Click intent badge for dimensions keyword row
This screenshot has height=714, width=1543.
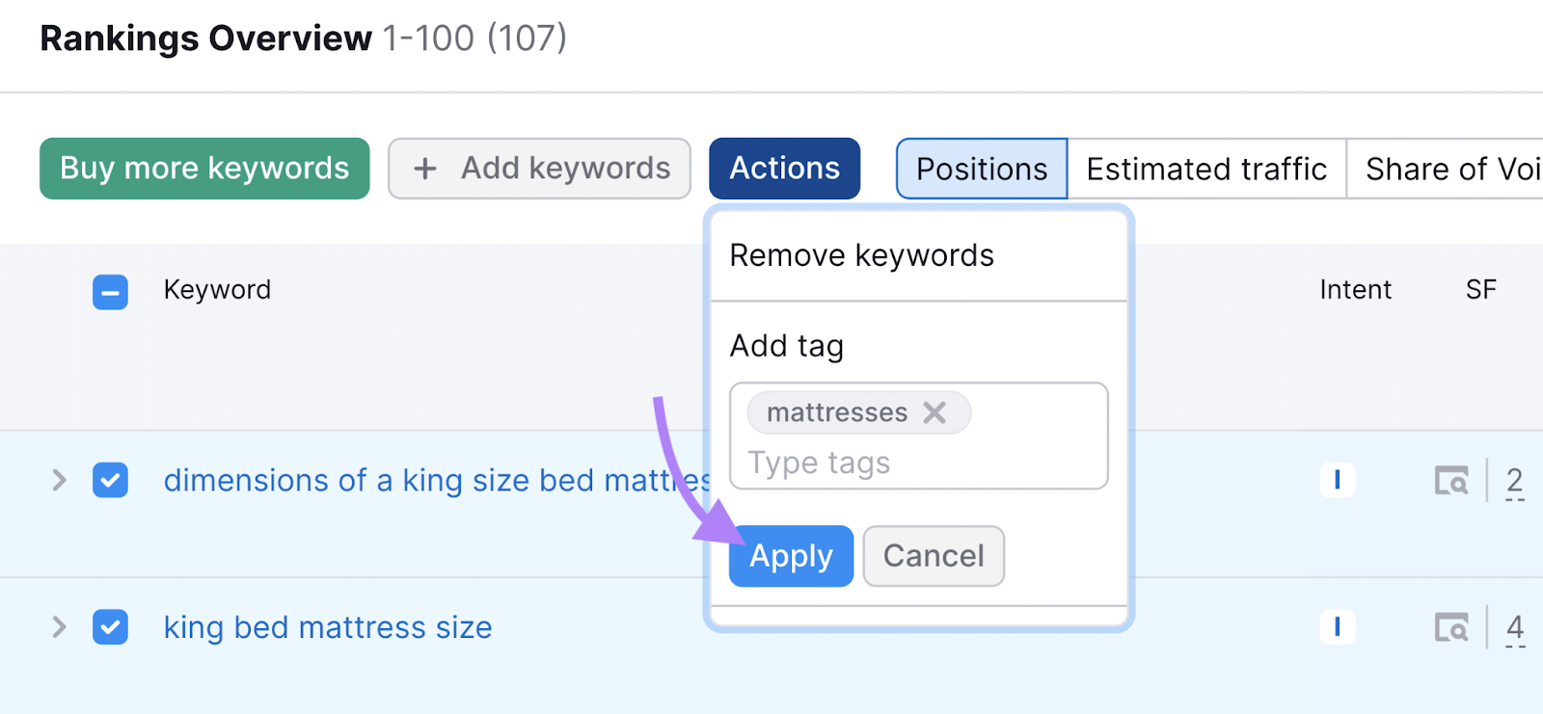(x=1337, y=480)
